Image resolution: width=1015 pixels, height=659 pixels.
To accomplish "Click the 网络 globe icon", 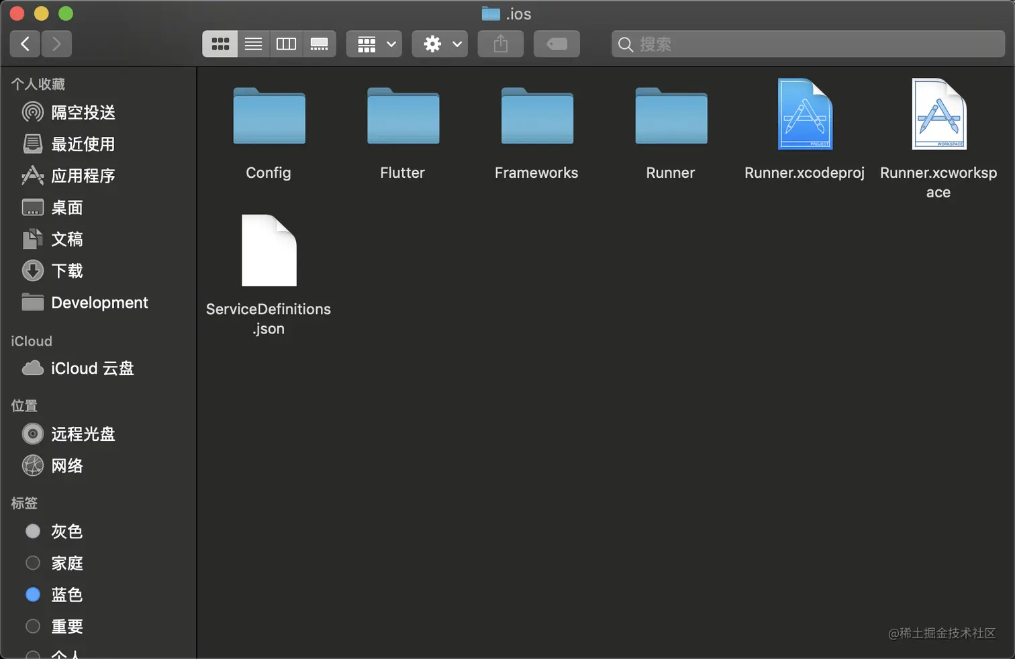I will [33, 466].
